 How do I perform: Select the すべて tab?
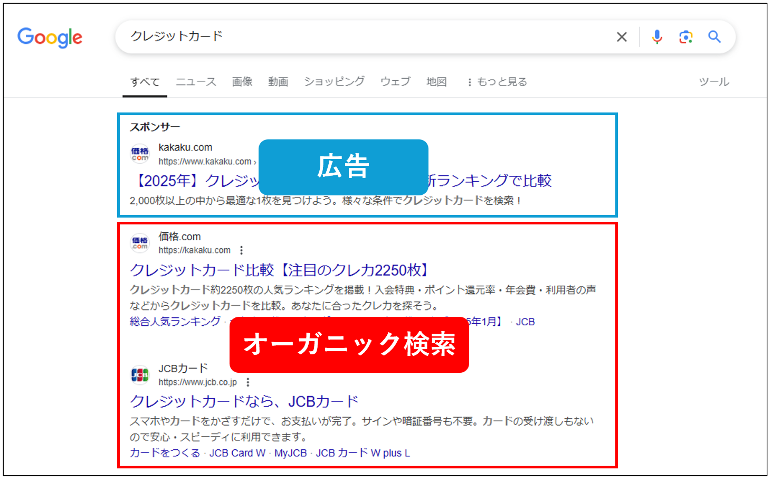point(145,82)
